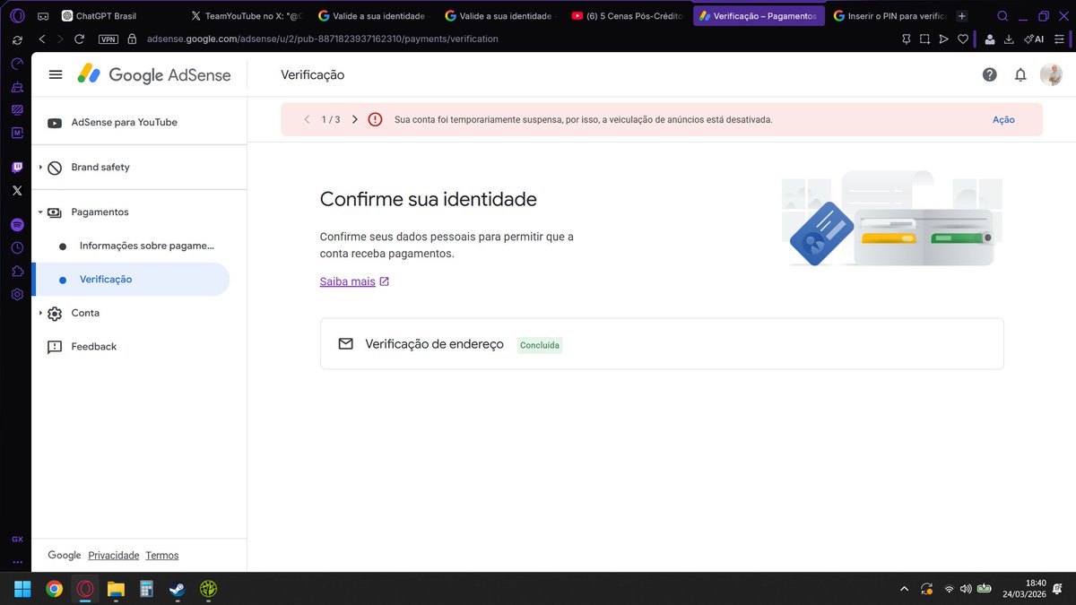Open Extensions cube icon in Opera sidebar

[17, 272]
